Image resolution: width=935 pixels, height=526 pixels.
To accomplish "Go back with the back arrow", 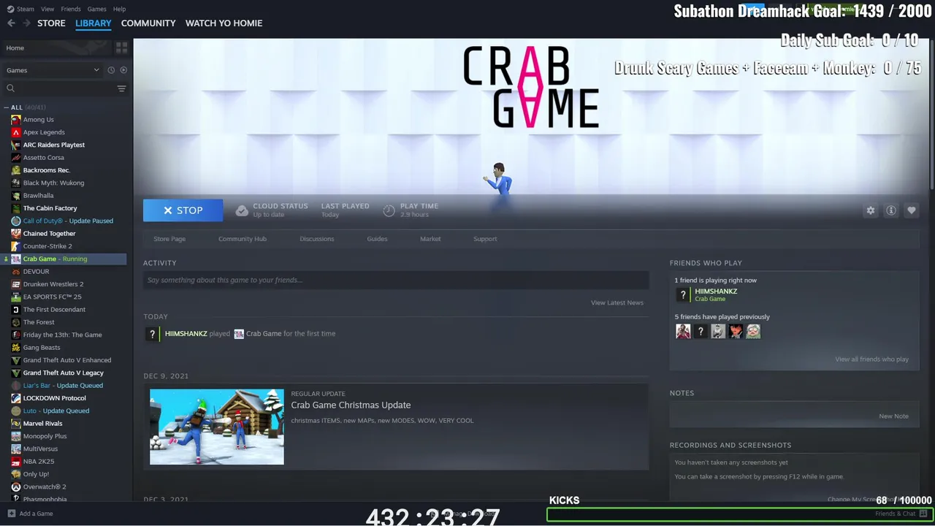I will [x=11, y=23].
